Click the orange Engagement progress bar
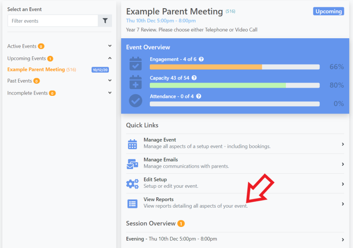353x248 pixels. click(x=206, y=67)
